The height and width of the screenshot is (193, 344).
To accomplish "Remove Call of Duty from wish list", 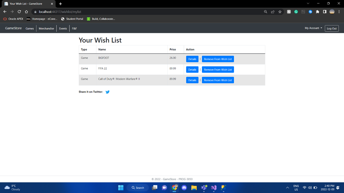I will coord(218,80).
